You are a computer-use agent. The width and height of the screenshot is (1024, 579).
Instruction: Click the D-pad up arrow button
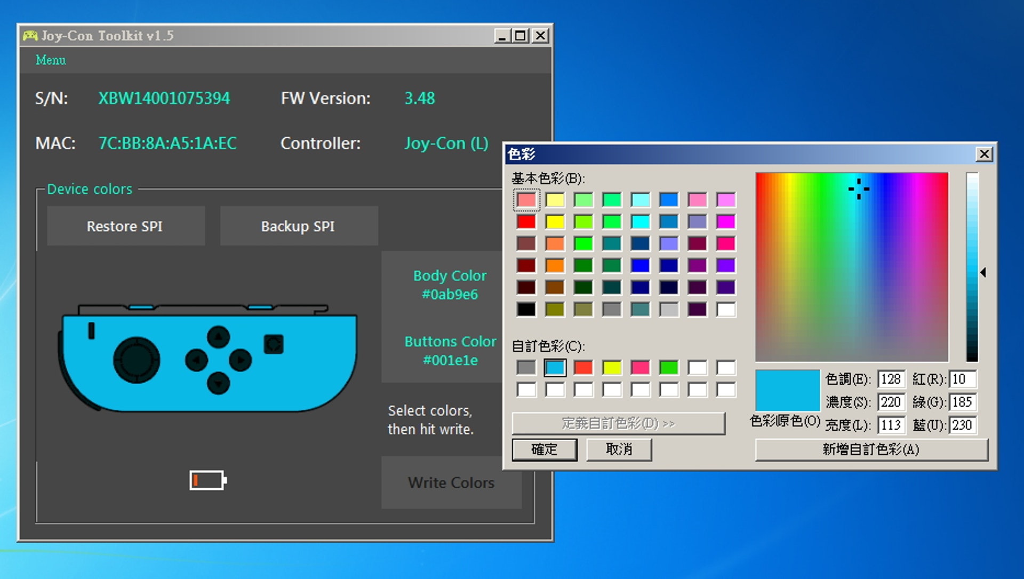[218, 337]
